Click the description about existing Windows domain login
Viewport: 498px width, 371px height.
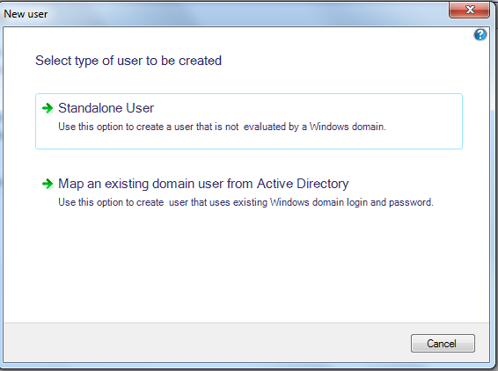coord(245,202)
